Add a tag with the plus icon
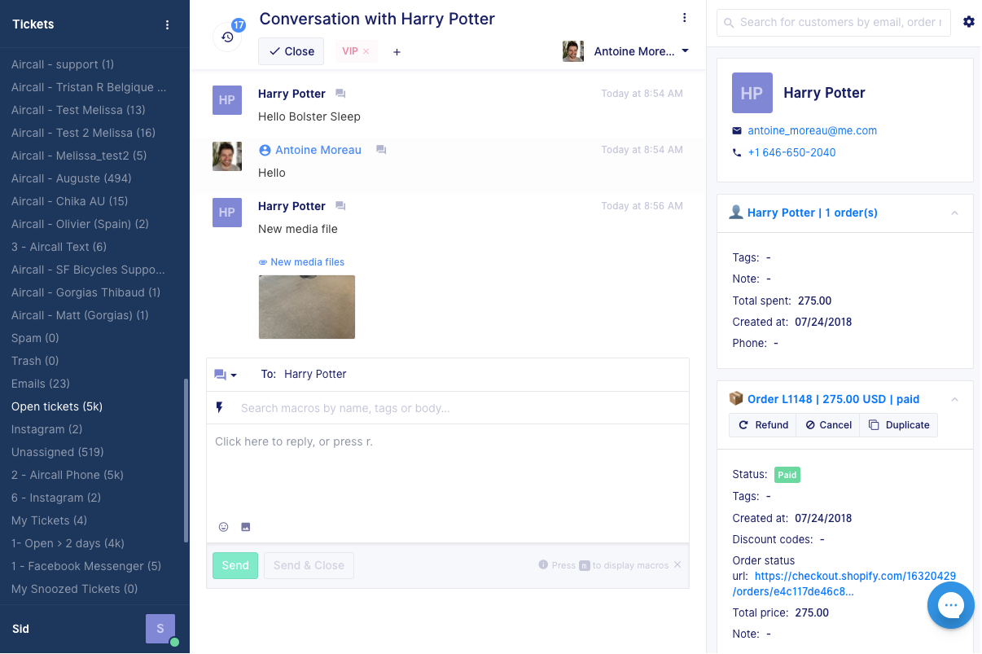 [397, 51]
